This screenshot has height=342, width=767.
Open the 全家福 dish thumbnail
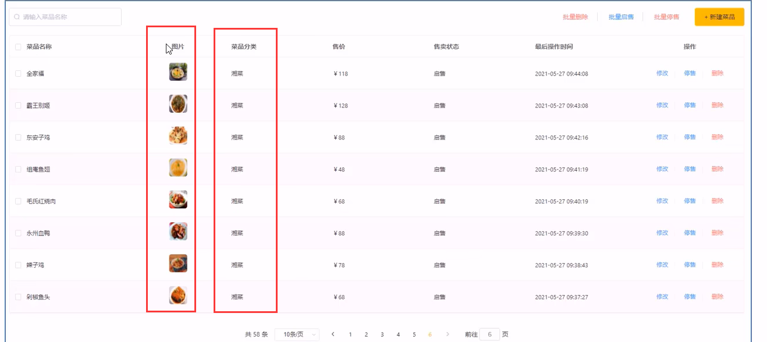click(x=178, y=72)
